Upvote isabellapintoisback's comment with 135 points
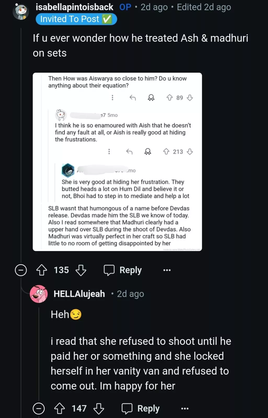Image resolution: width=268 pixels, height=418 pixels. [x=42, y=270]
